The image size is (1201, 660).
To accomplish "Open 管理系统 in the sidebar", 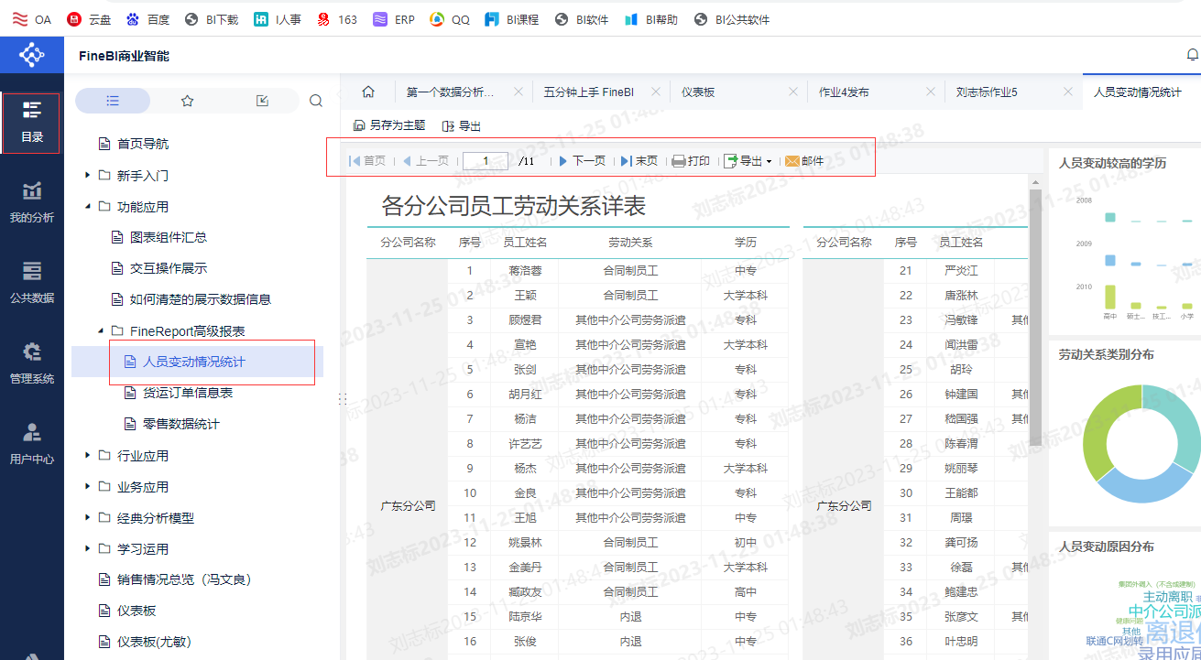I will coord(32,364).
